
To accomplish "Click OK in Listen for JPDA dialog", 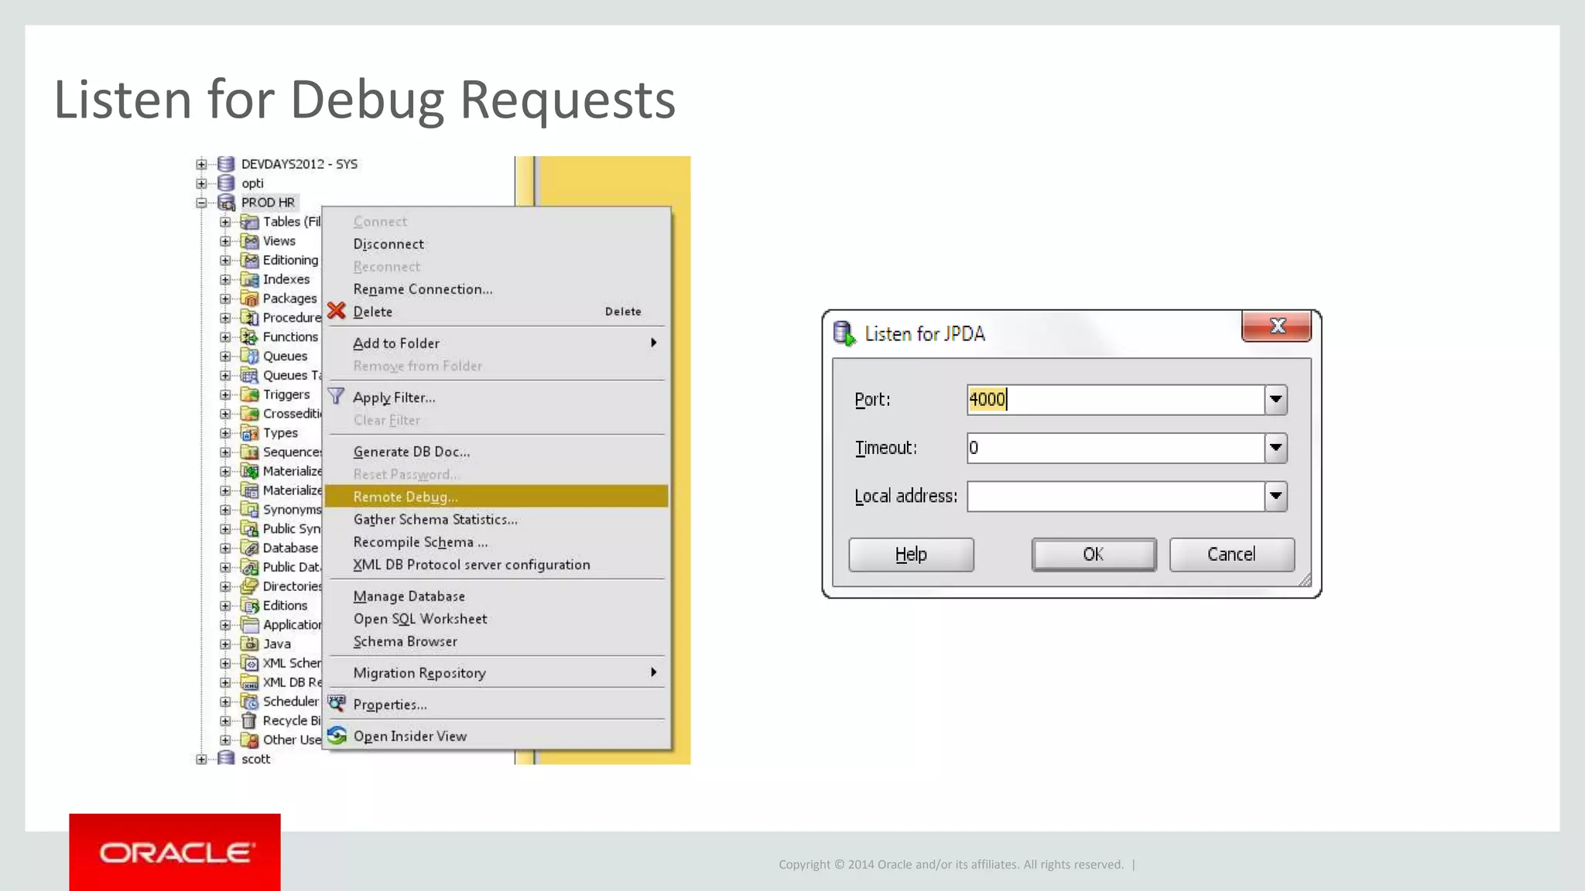I will pyautogui.click(x=1094, y=555).
